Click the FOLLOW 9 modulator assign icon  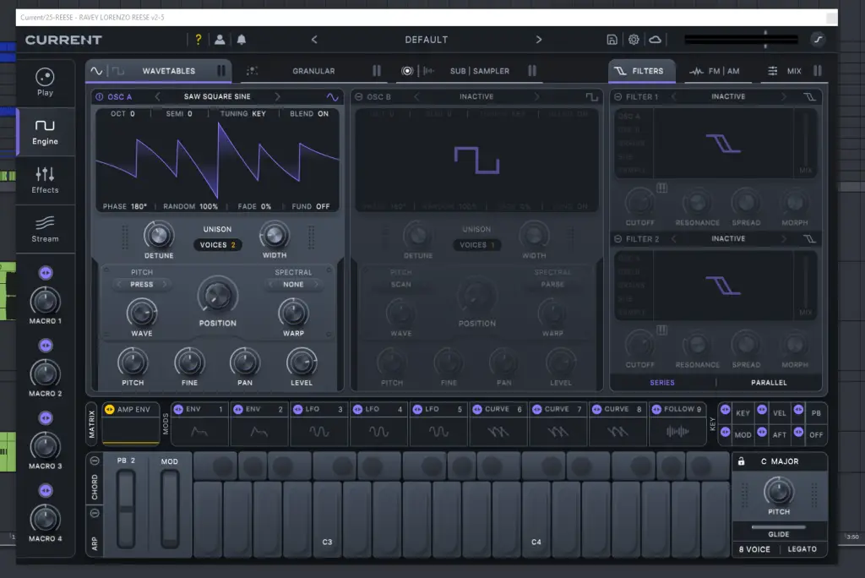(656, 409)
